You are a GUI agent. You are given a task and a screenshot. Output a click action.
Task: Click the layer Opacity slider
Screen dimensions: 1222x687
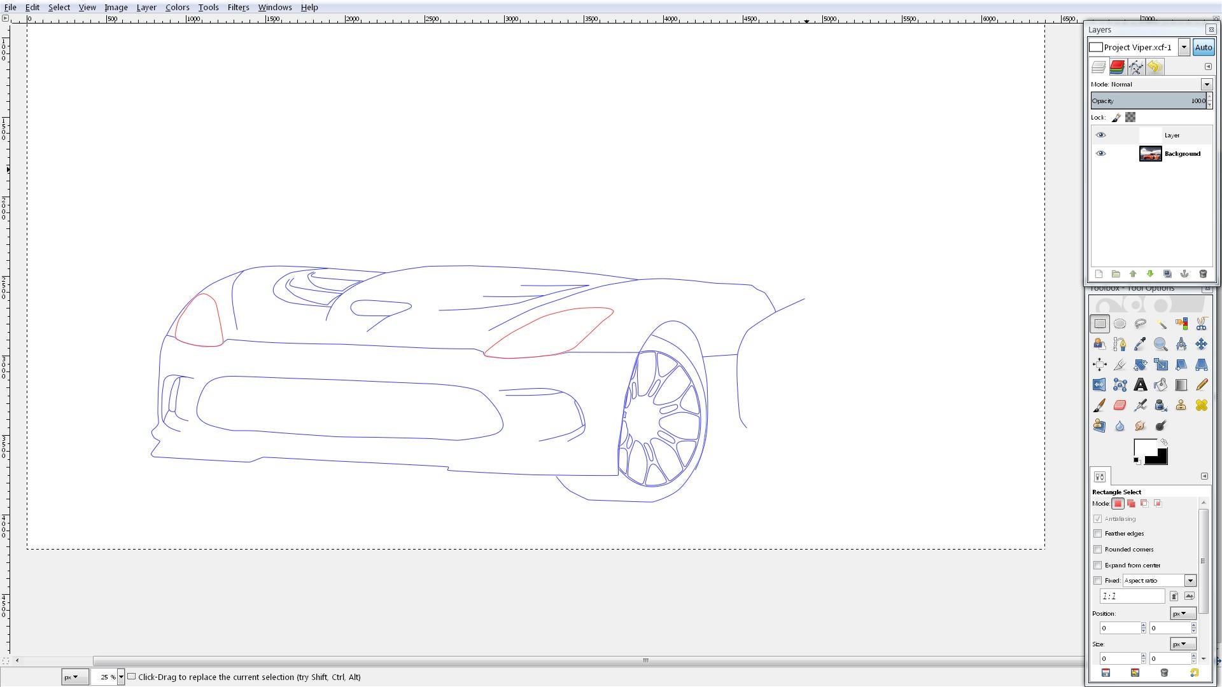tap(1148, 101)
